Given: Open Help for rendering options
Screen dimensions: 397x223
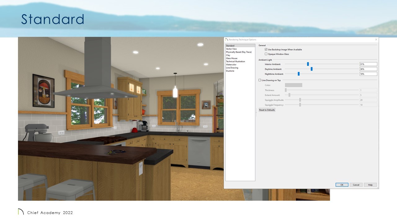Looking at the screenshot, I should (370, 185).
